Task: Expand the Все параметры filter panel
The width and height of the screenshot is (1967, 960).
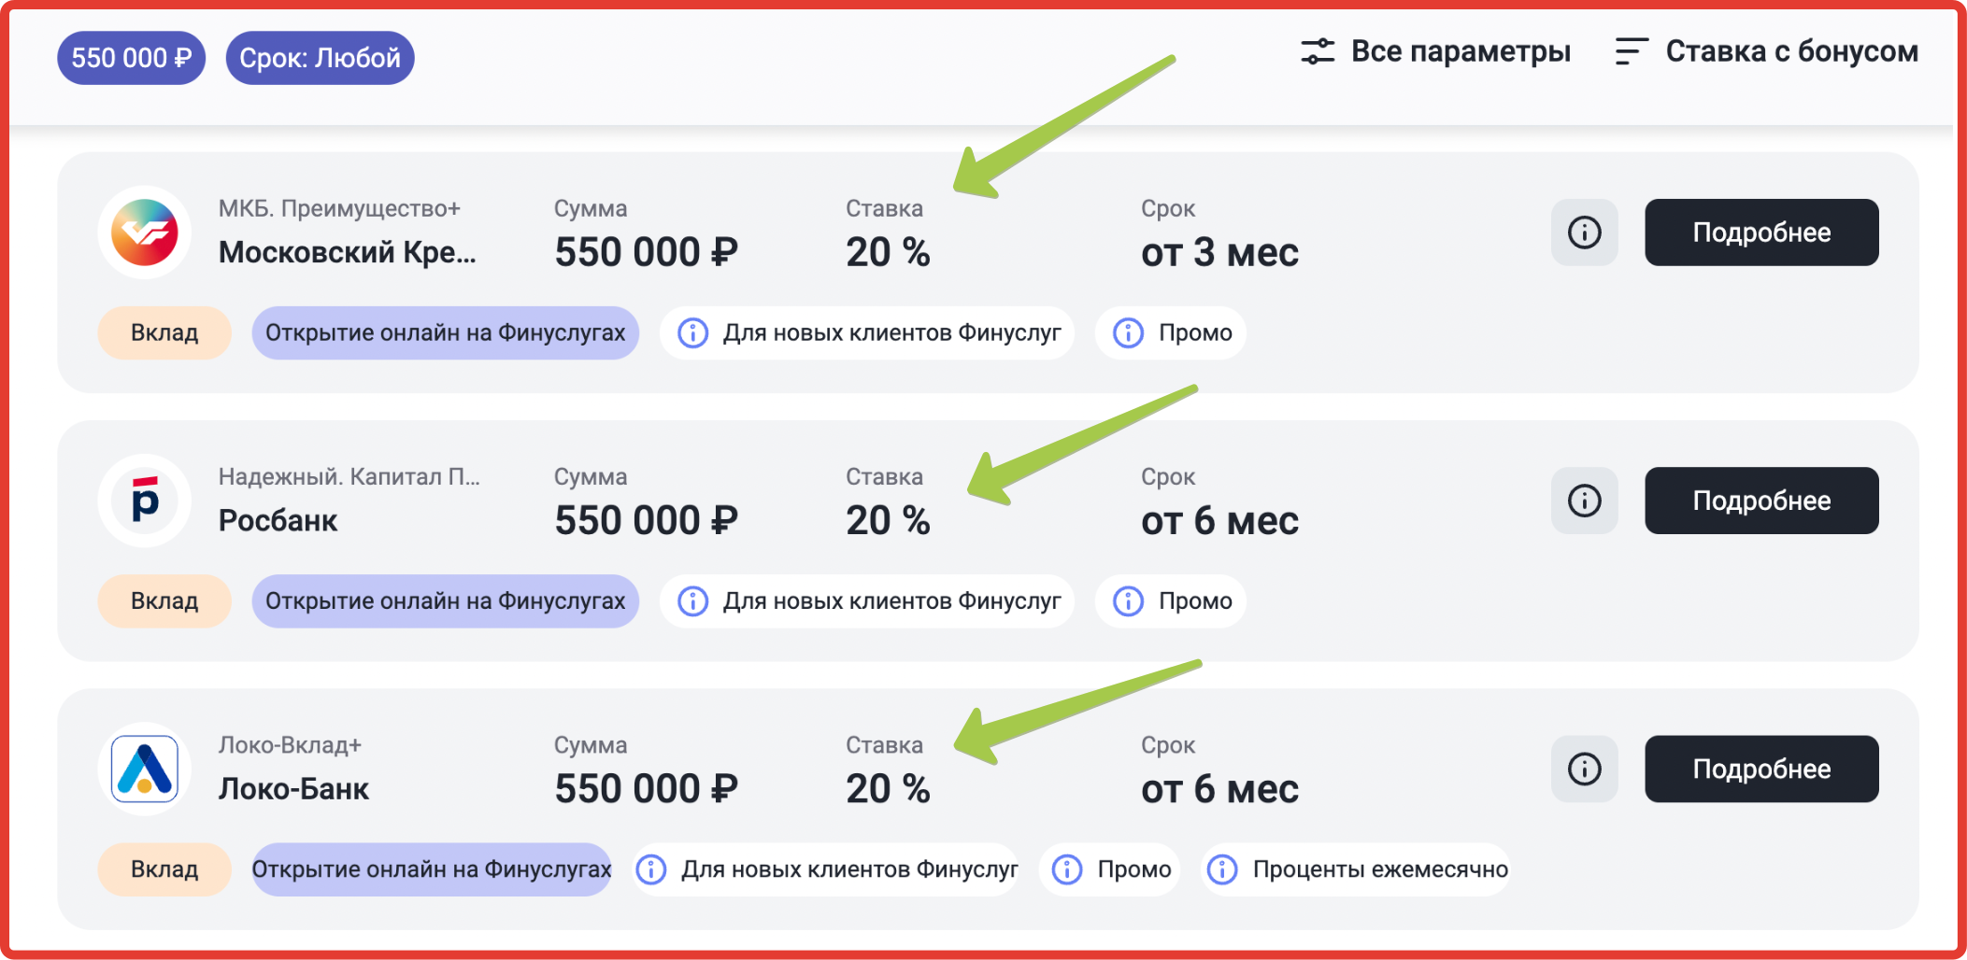Action: point(1460,51)
